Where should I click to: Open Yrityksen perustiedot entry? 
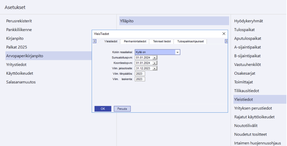coord(253,108)
